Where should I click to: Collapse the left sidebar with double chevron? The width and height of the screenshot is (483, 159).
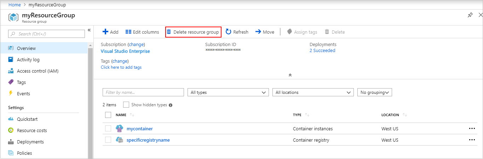89,30
